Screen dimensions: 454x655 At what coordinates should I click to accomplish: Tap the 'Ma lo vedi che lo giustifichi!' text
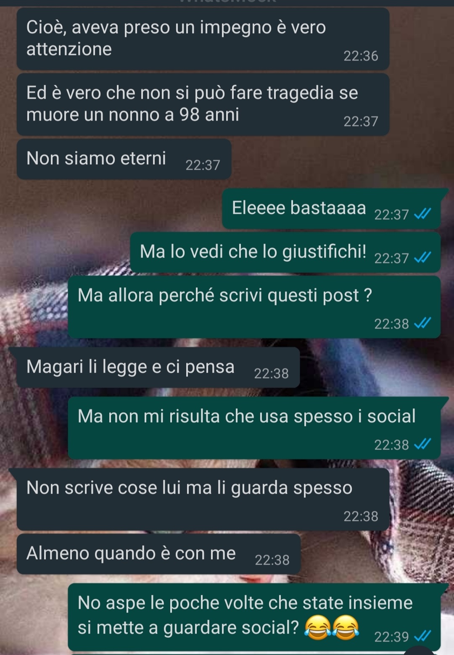[253, 252]
